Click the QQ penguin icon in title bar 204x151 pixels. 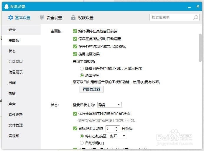[x=6, y=6]
